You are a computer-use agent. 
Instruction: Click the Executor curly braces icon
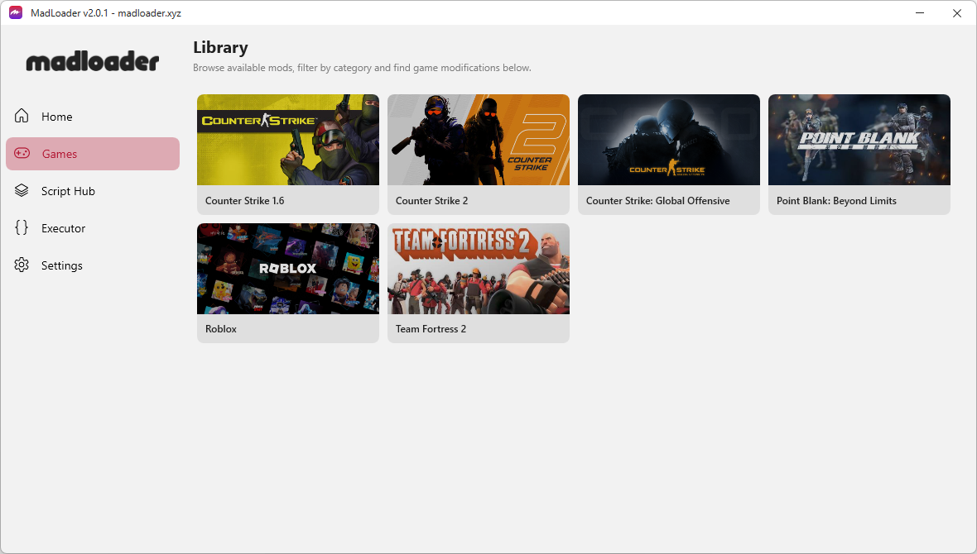pyautogui.click(x=22, y=228)
